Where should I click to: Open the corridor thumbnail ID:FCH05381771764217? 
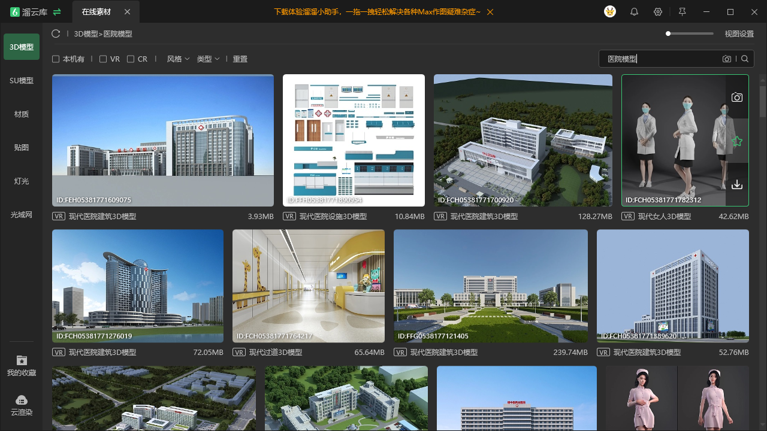[309, 286]
